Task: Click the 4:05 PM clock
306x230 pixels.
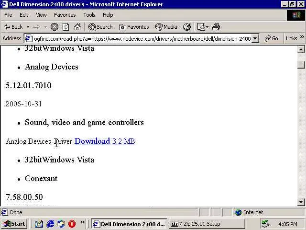Action: [x=288, y=224]
